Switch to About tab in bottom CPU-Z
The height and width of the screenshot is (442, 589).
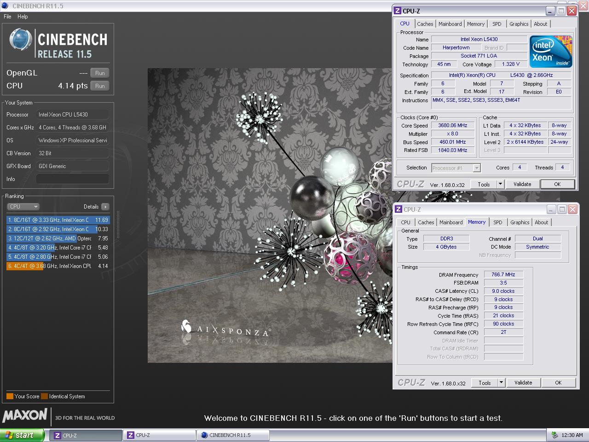pyautogui.click(x=542, y=222)
